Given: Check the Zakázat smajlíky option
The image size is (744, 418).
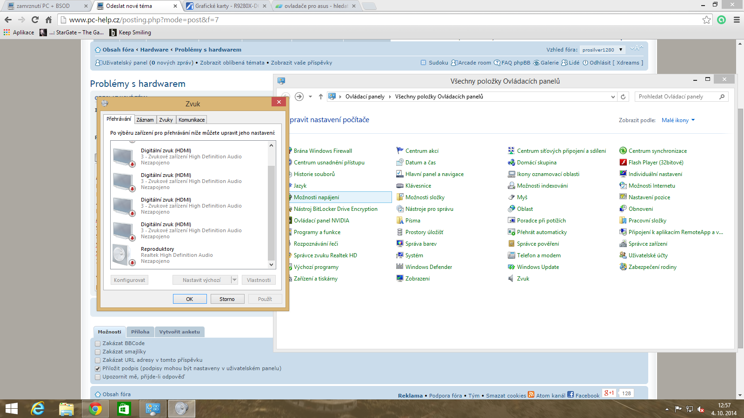Looking at the screenshot, I should [98, 352].
